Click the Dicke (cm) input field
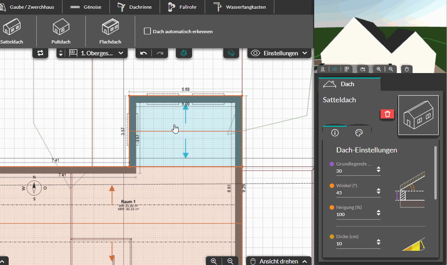447x265 pixels. [x=355, y=244]
